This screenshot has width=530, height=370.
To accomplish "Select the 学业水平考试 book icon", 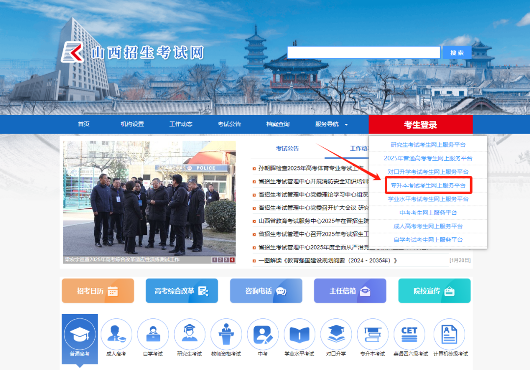I will 299,333.
